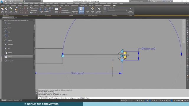
Task: Select the Move action in ribbon
Action: [x=92, y=10]
